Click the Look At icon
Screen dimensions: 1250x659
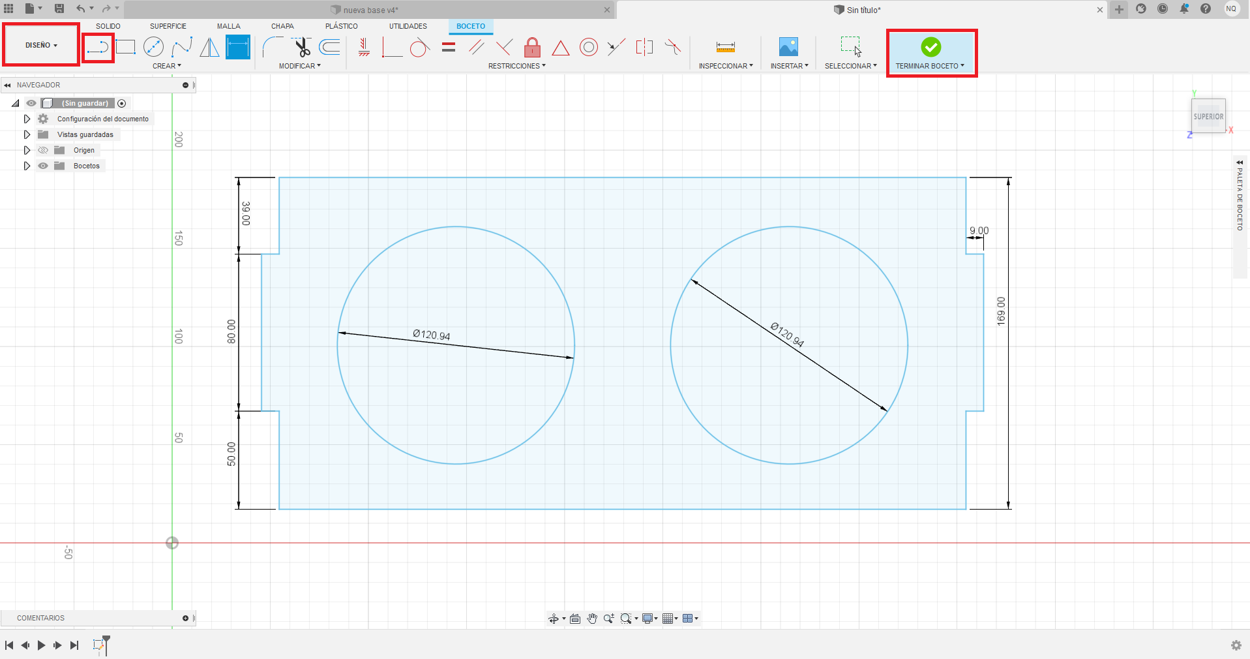(x=575, y=619)
